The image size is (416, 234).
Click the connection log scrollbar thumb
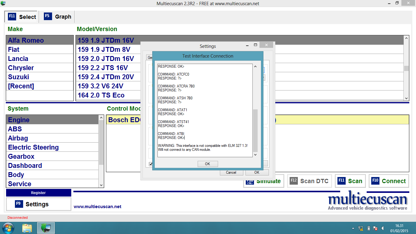point(255,130)
